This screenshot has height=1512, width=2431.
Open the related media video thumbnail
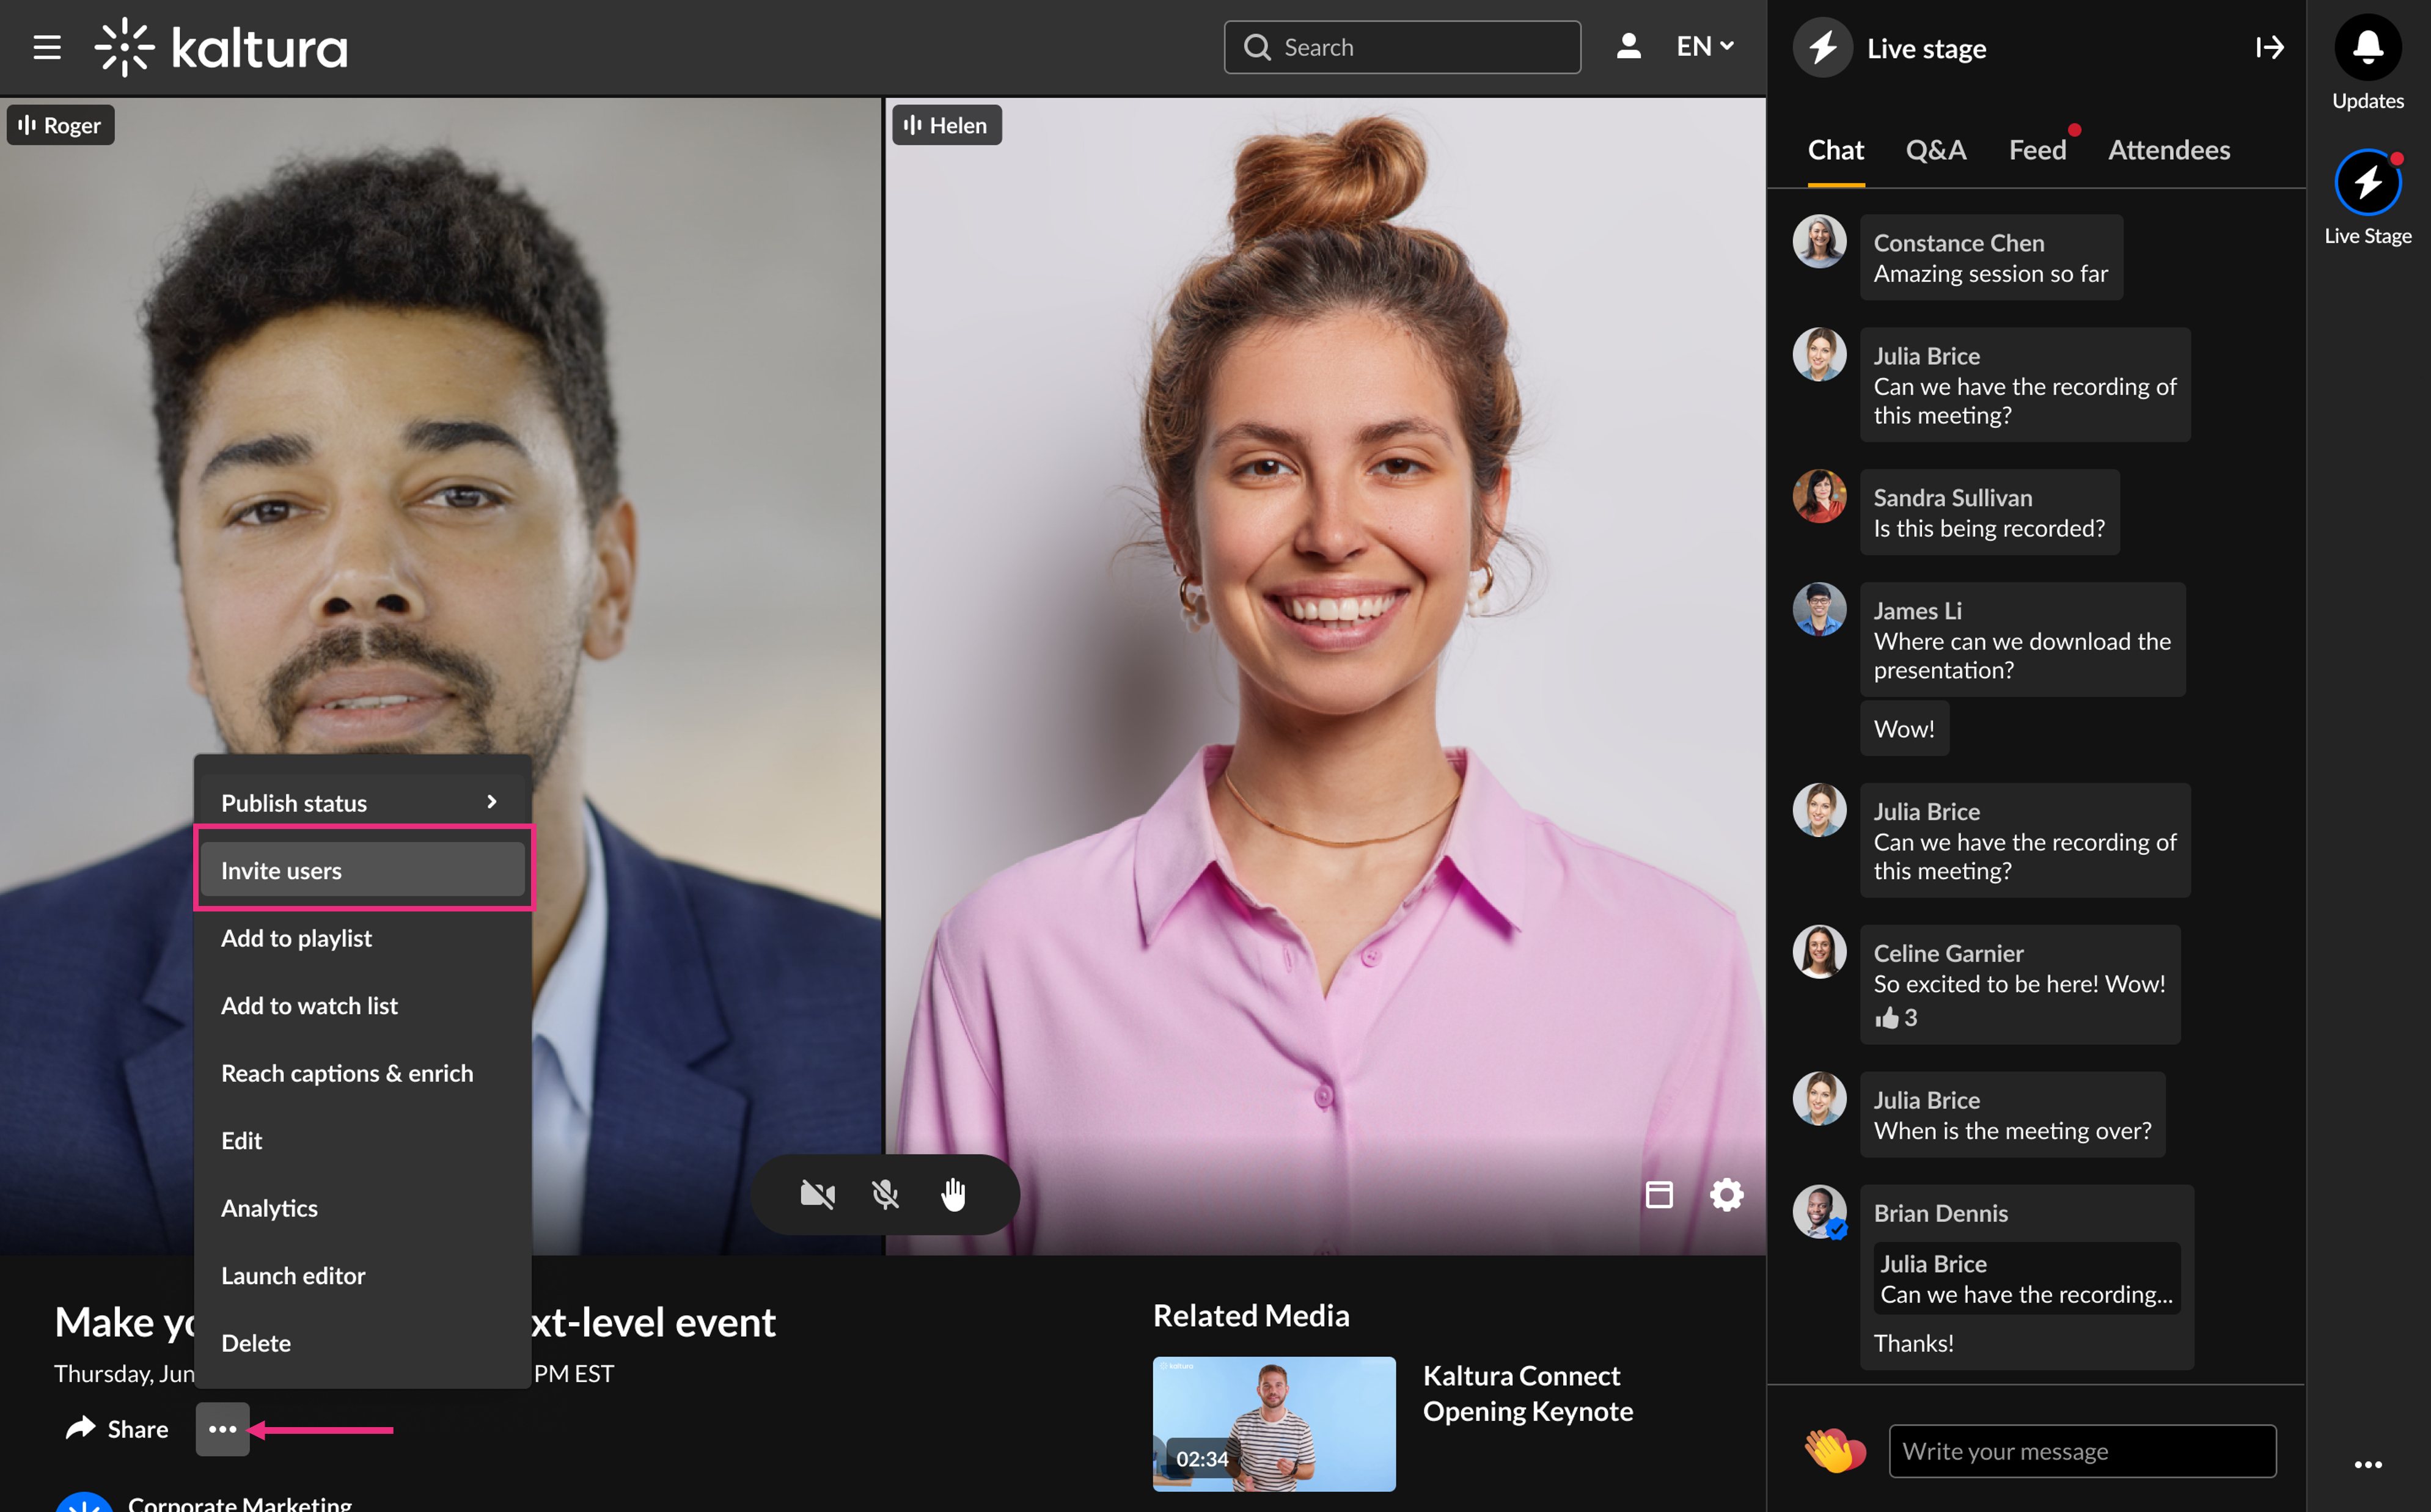click(1273, 1423)
